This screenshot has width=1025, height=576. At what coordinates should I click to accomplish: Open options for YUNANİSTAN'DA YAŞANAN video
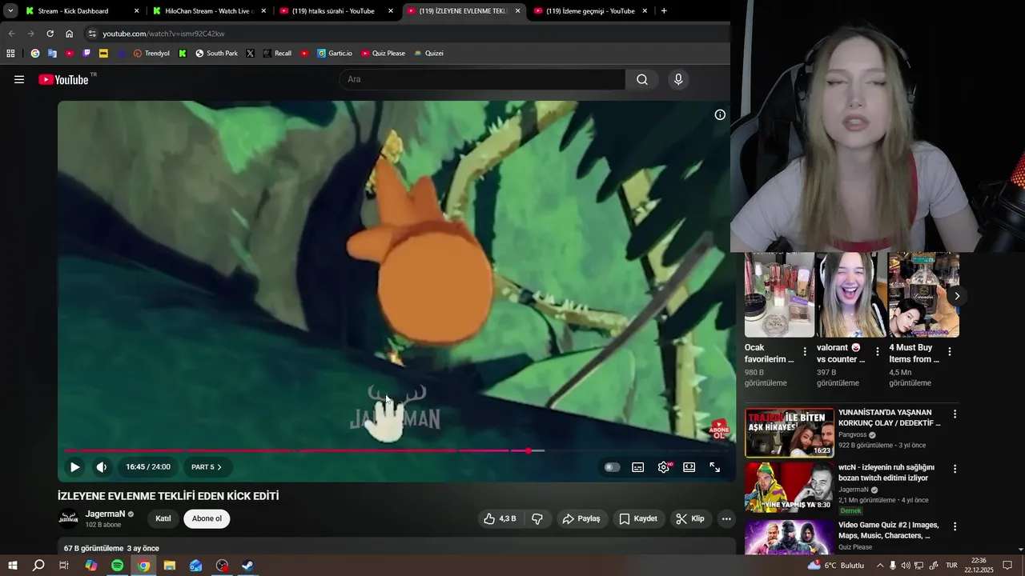coord(955,414)
